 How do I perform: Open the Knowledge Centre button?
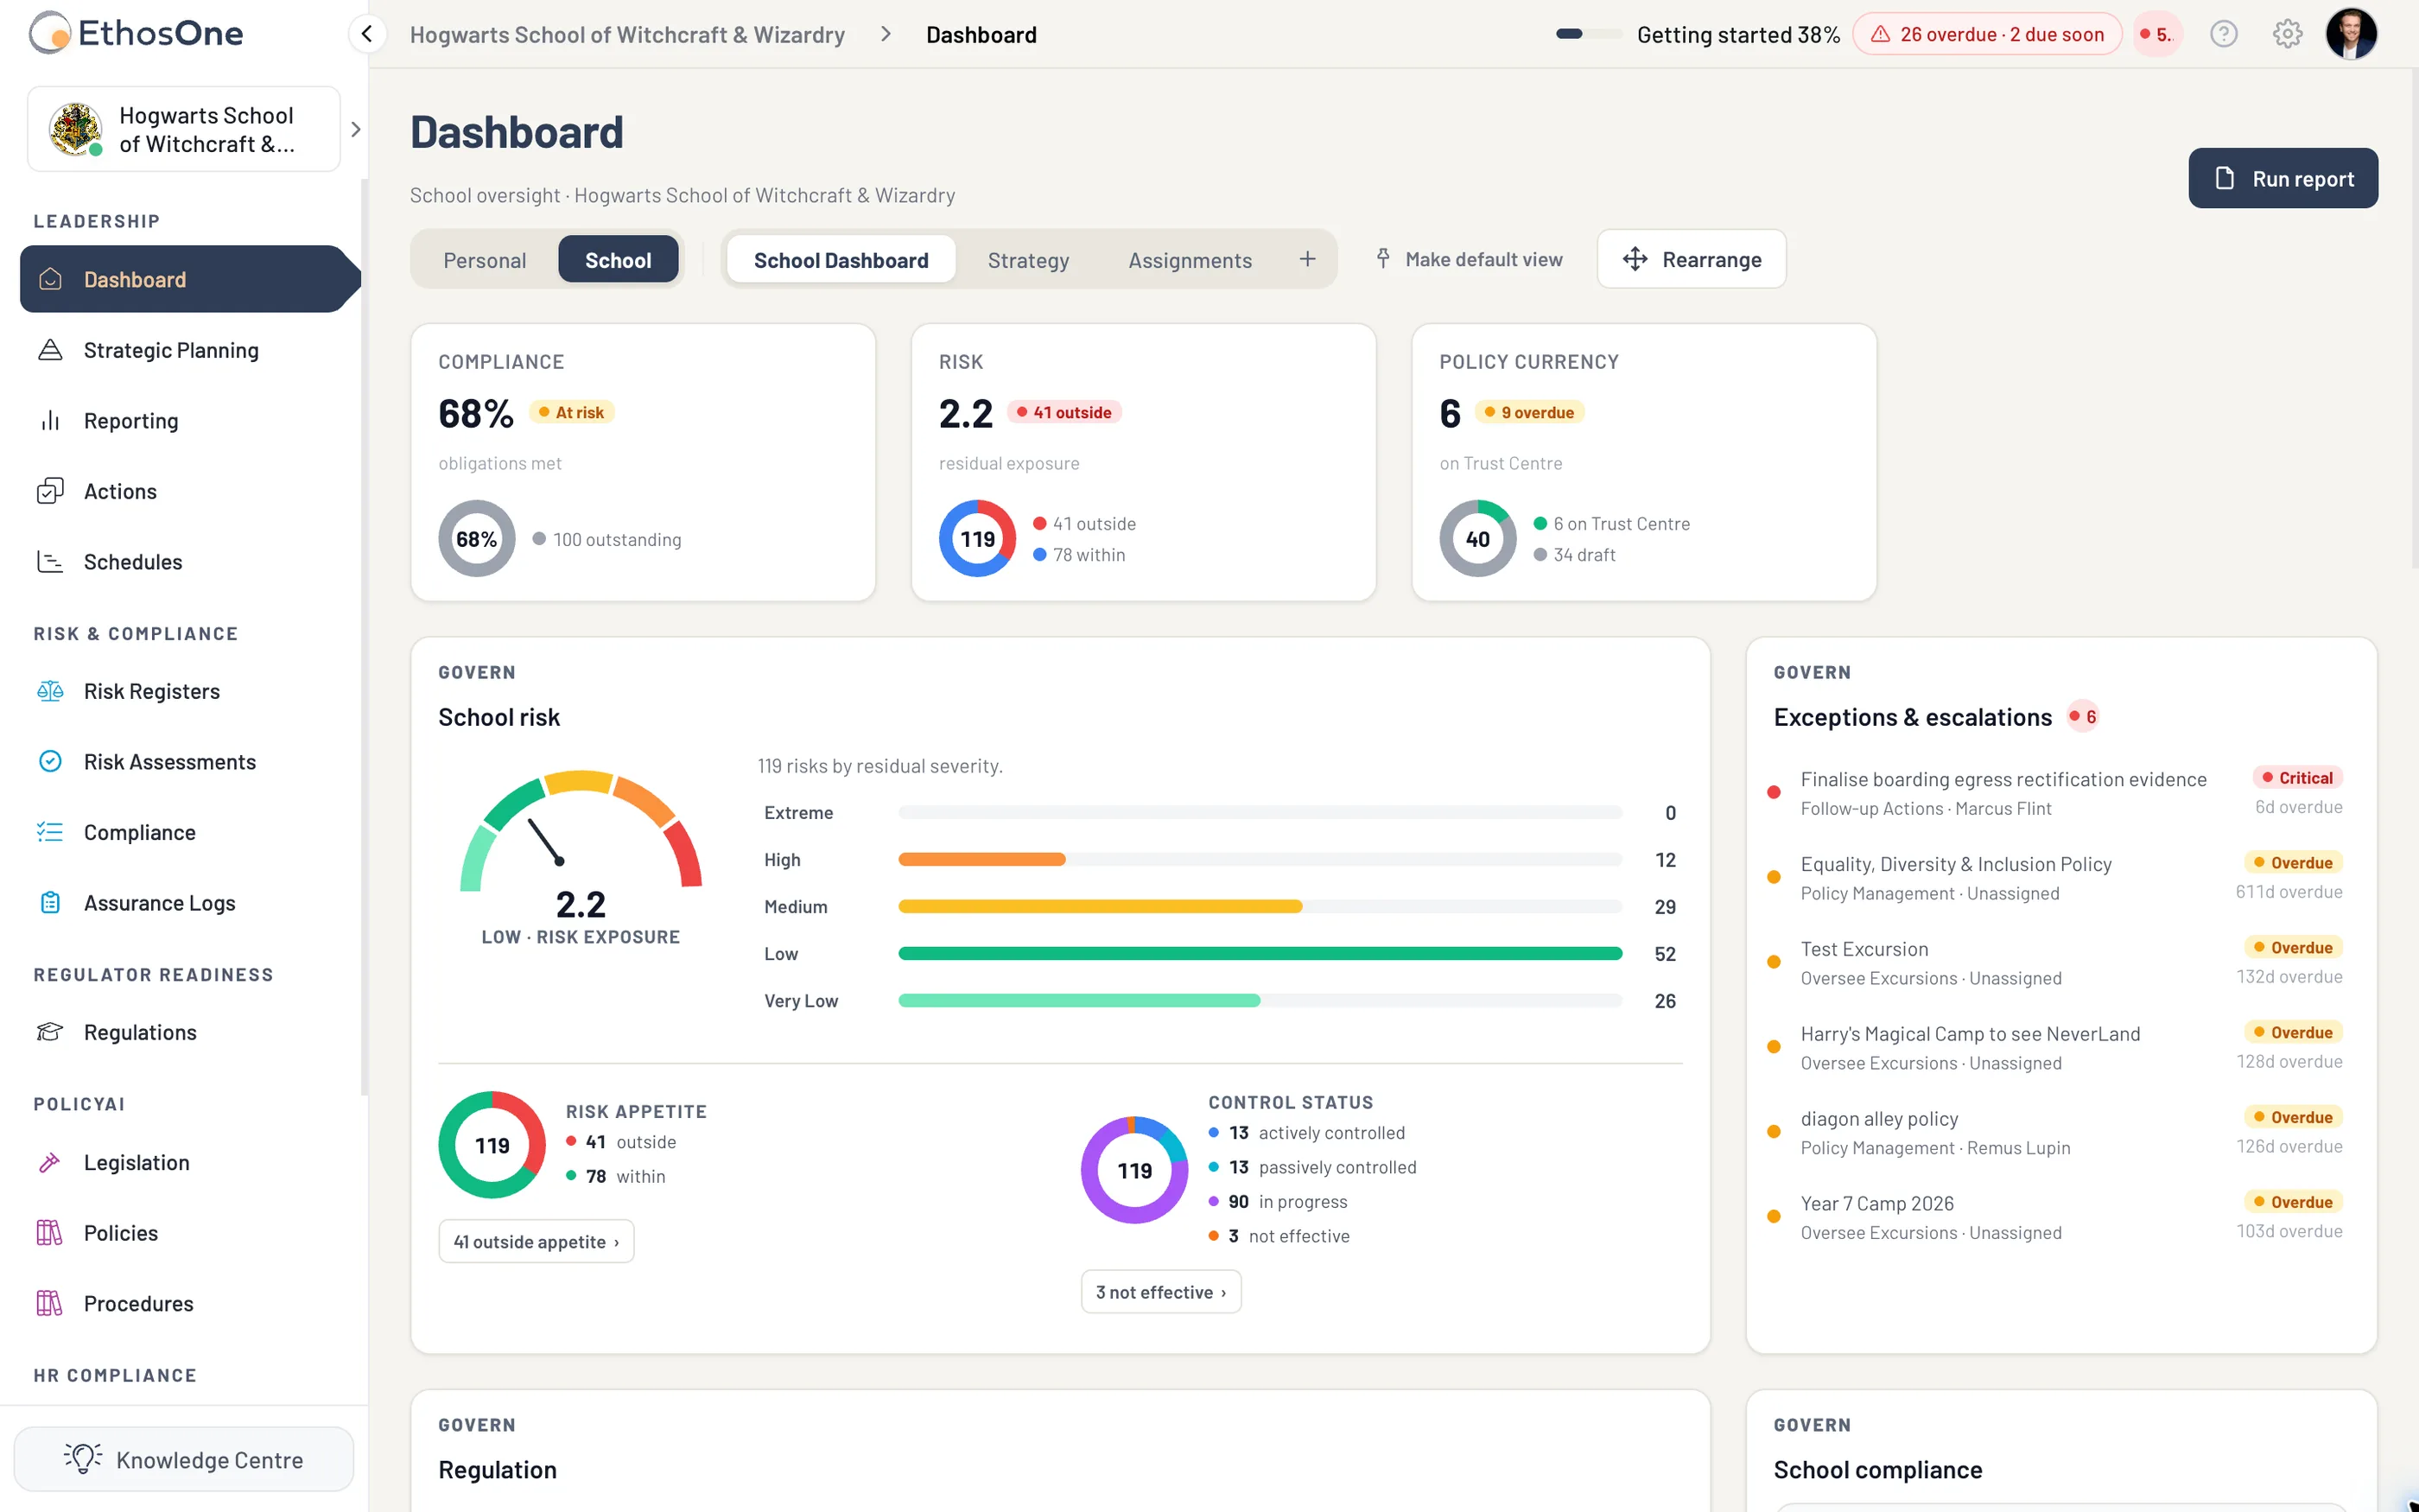[x=184, y=1459]
